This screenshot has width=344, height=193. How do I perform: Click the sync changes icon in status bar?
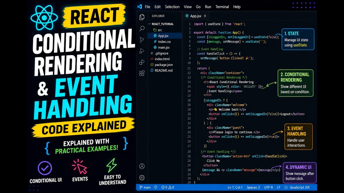(156, 187)
